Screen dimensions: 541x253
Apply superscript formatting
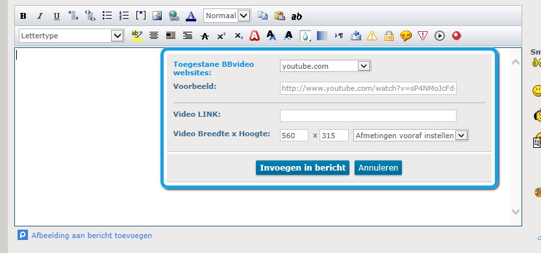tap(221, 36)
